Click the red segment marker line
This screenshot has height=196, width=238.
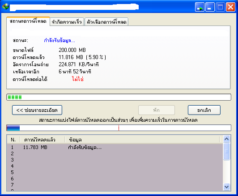click(x=119, y=128)
